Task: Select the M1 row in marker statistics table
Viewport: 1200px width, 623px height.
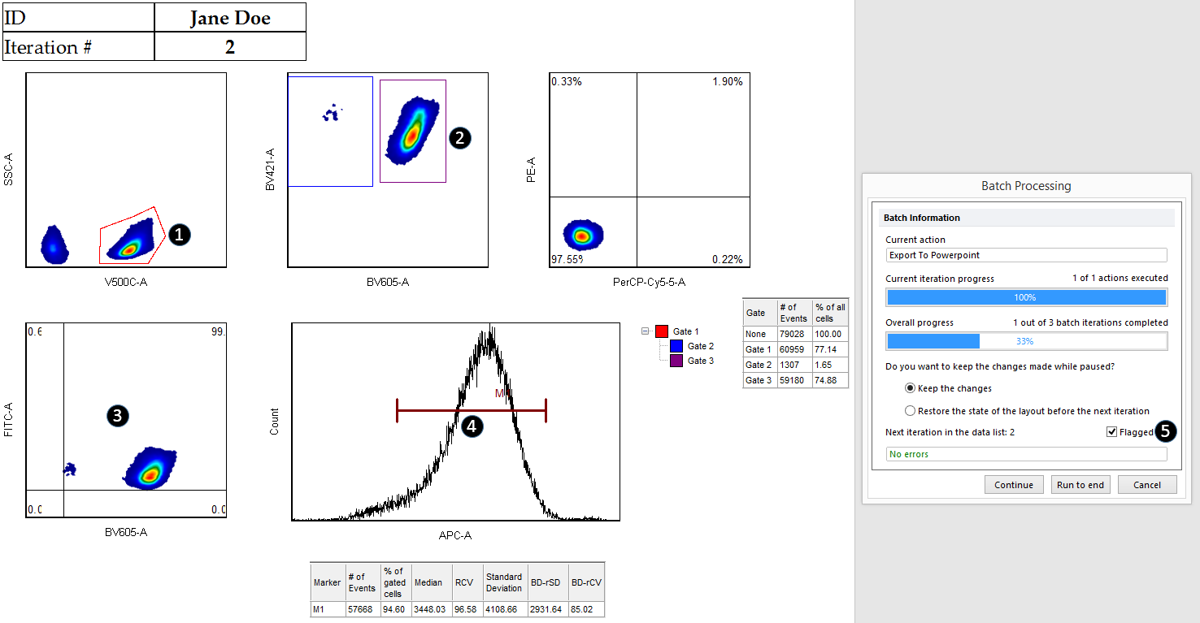Action: click(457, 609)
